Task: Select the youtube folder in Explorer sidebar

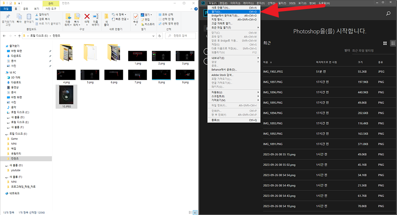Action: click(x=16, y=170)
